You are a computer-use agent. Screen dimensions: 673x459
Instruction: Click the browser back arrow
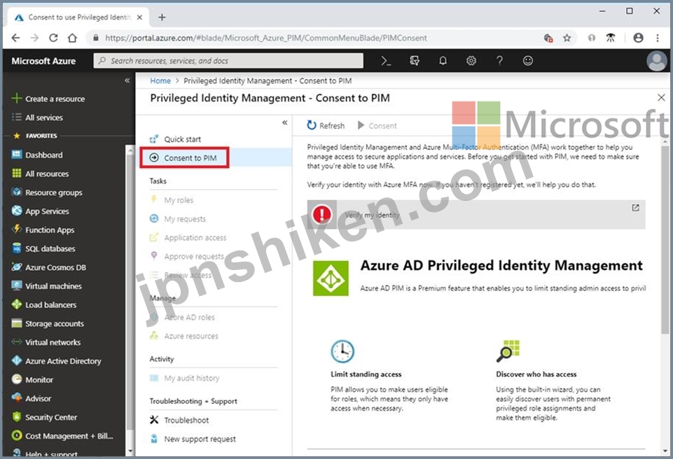point(16,38)
